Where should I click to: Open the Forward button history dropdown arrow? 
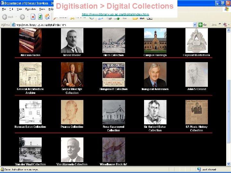click(27, 17)
